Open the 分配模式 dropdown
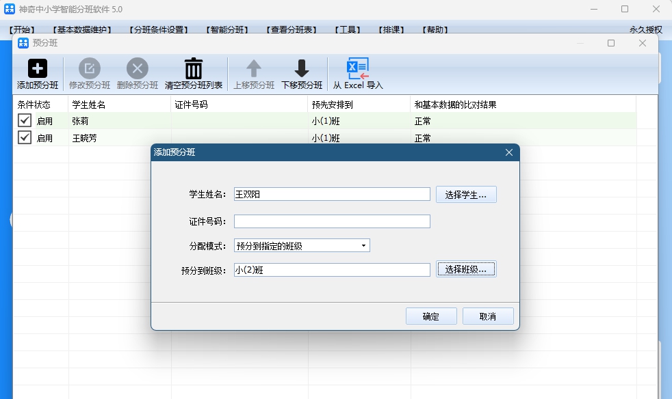Viewport: 672px width, 399px height. (x=365, y=245)
